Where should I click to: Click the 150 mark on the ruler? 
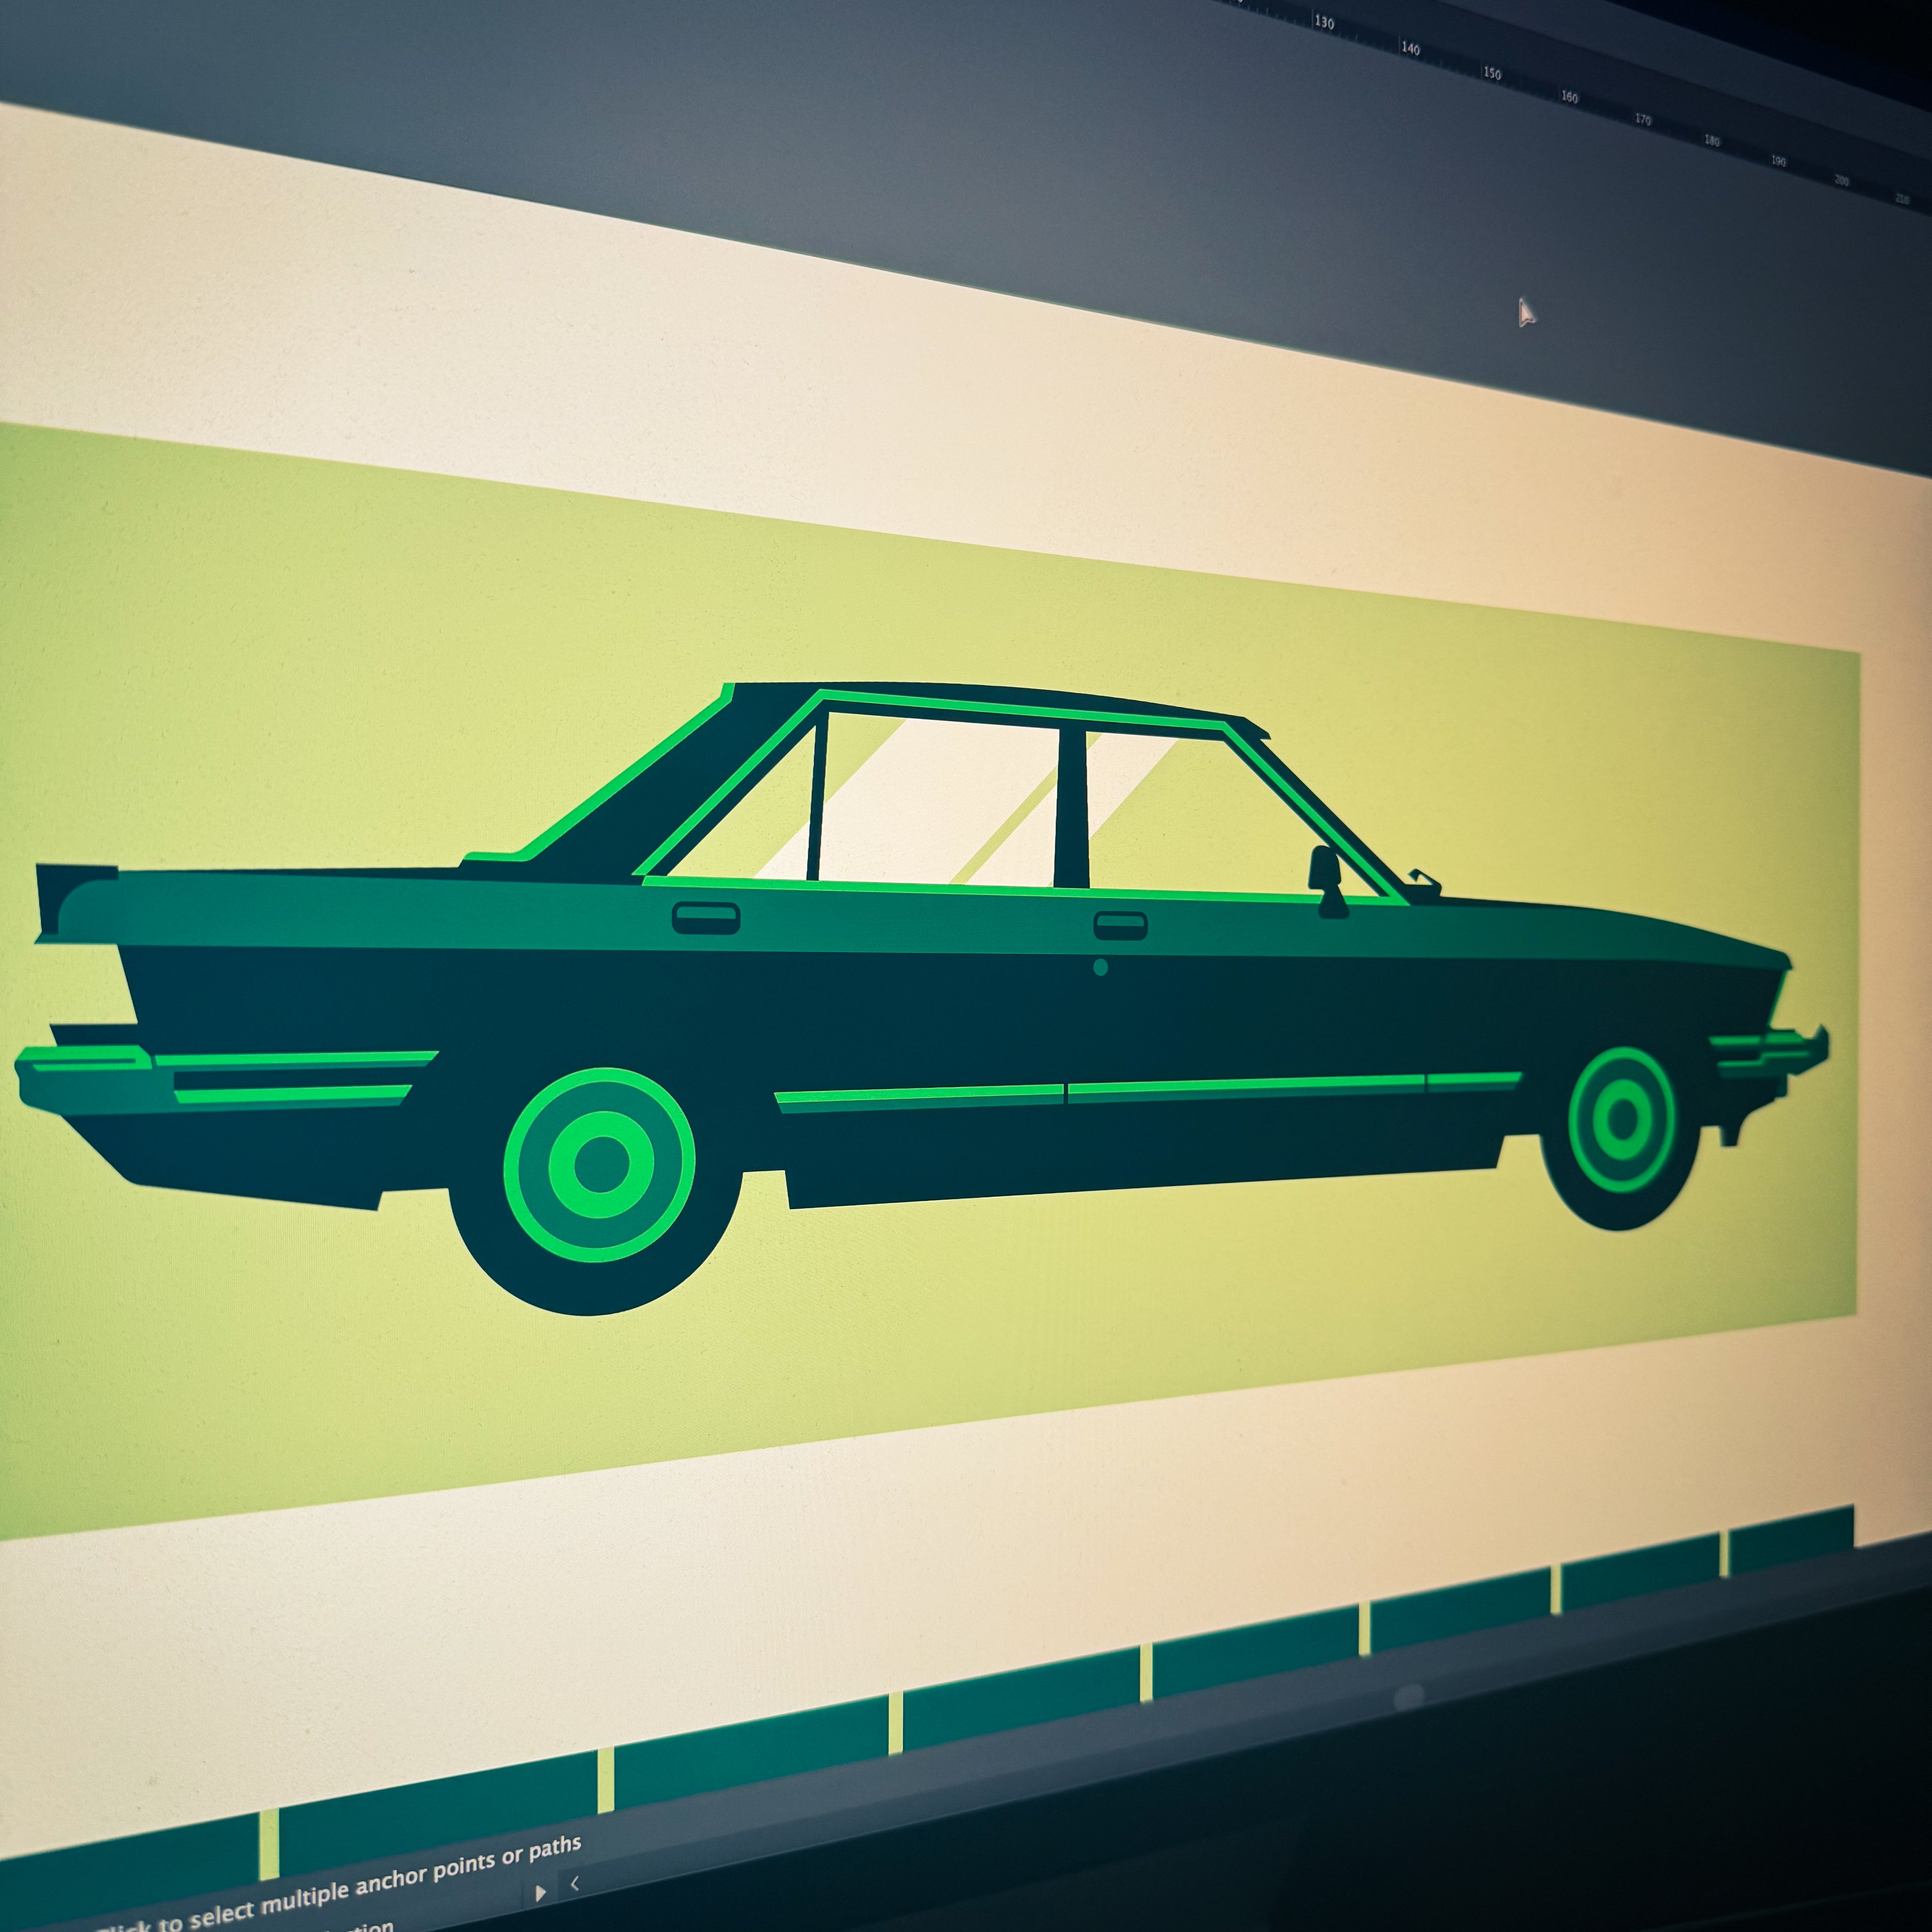pos(1492,73)
